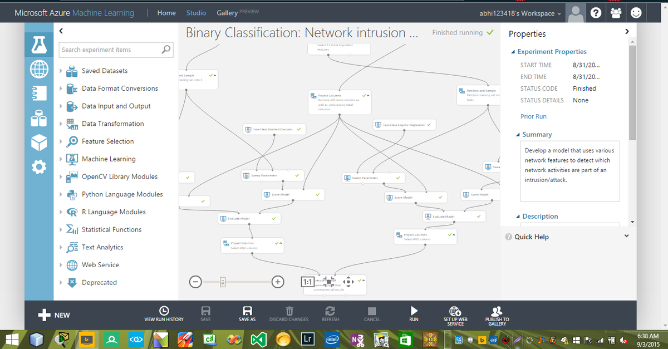Viewport: 668px width, 349px height.
Task: Click Publish to Gallery
Action: click(497, 316)
